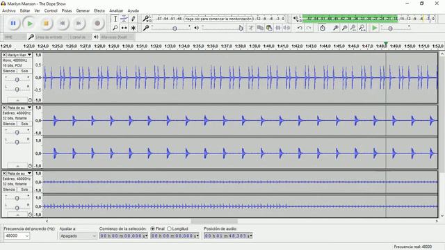Open the Marilyn Manson track dropdown menu
Screen dimensions: 445x250
pyautogui.click(x=29, y=55)
